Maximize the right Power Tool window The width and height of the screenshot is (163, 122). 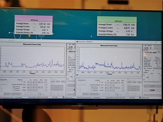pyautogui.click(x=156, y=43)
